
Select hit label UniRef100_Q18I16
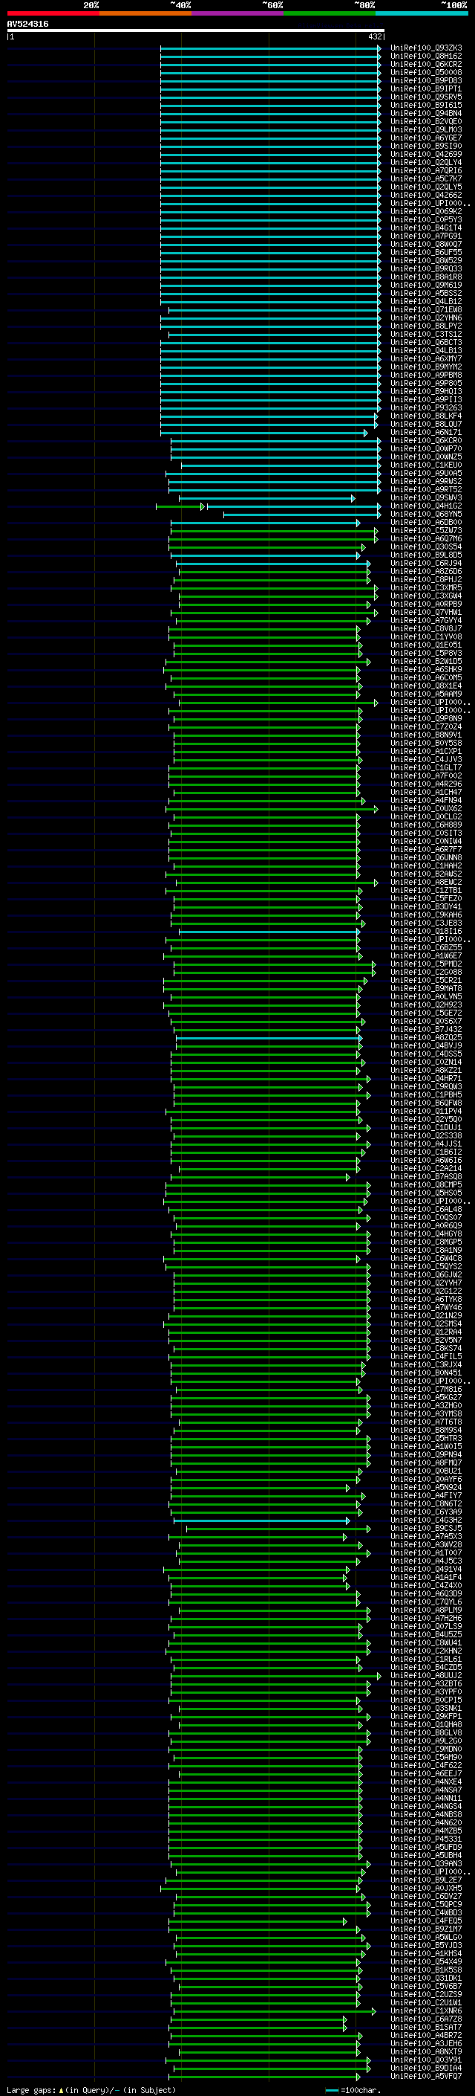[x=426, y=931]
